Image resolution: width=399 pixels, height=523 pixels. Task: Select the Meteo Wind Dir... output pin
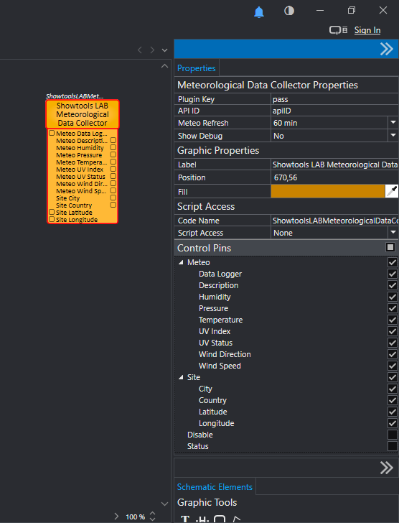point(113,183)
